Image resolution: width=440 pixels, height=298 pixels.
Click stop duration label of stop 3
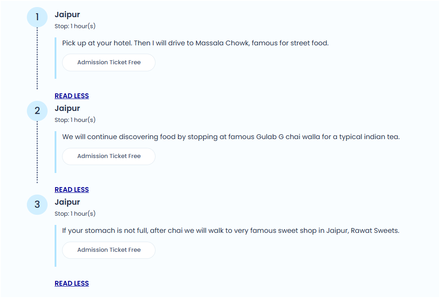75,213
